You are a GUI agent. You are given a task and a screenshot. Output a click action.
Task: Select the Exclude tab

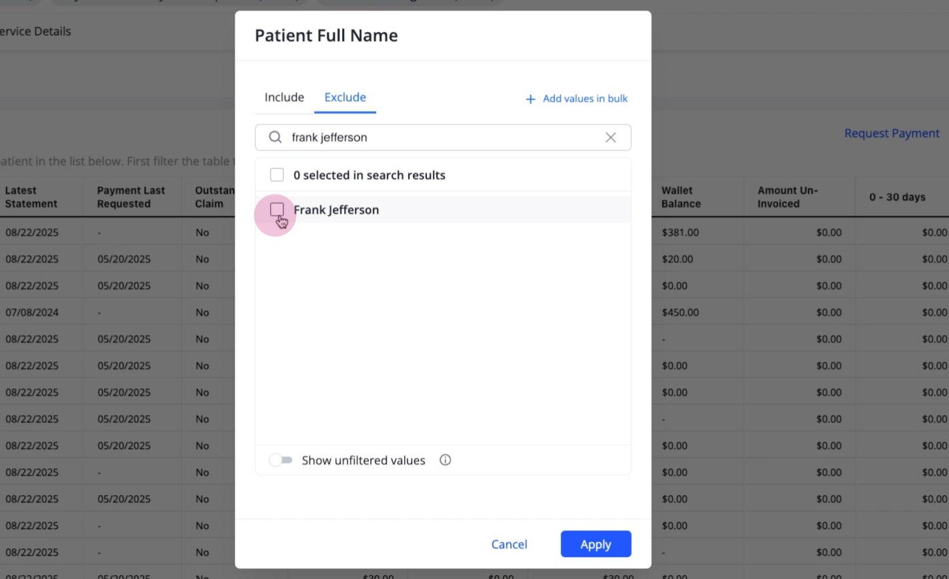click(345, 97)
